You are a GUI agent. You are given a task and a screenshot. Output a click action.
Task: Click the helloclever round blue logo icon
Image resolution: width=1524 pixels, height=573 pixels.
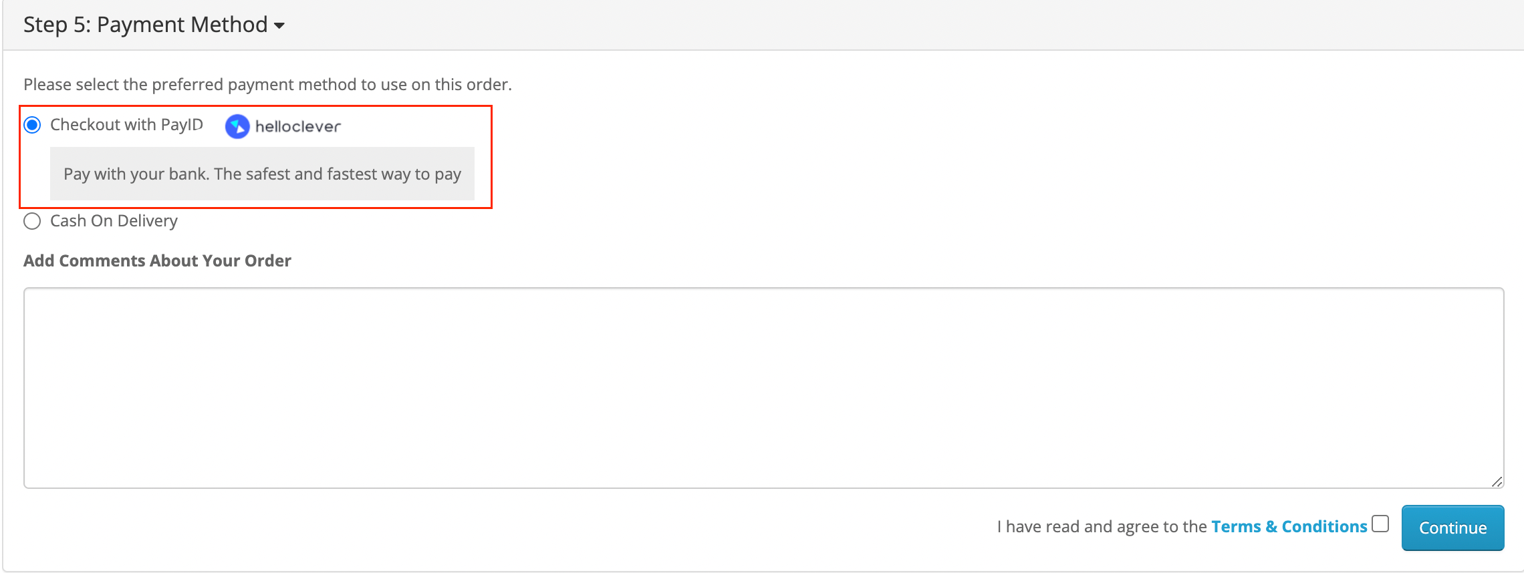pos(237,126)
